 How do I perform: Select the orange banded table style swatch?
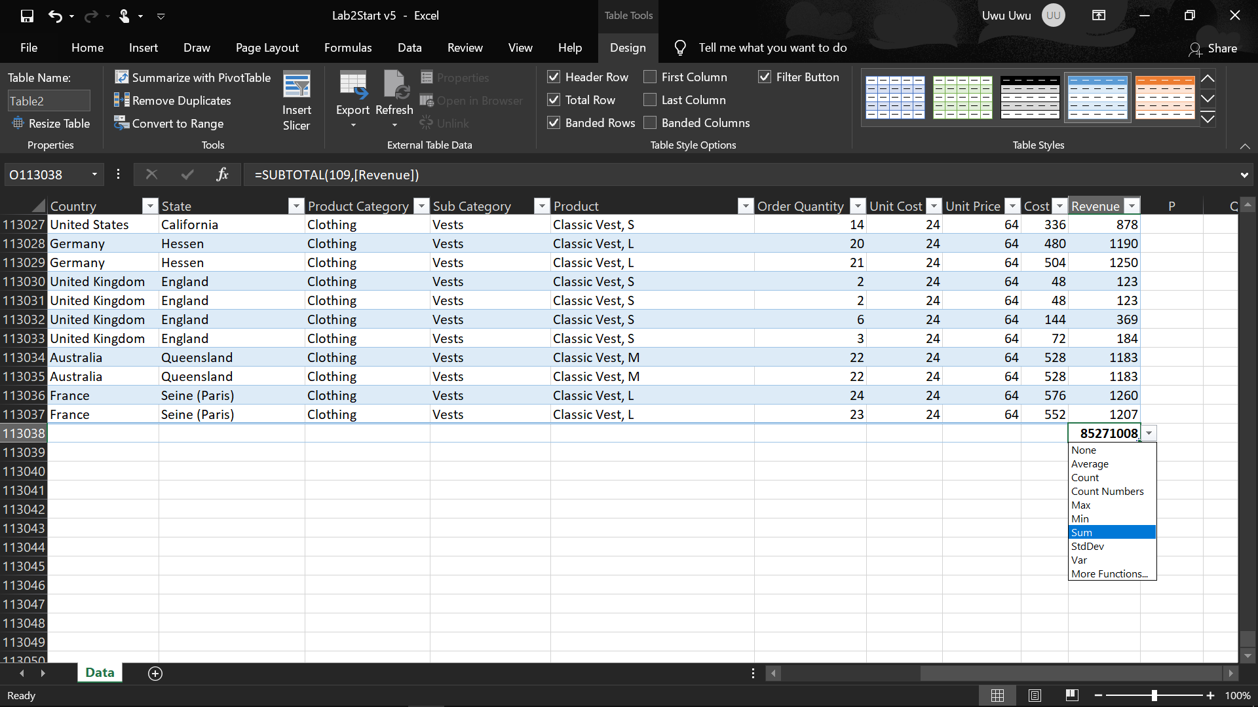(x=1165, y=97)
